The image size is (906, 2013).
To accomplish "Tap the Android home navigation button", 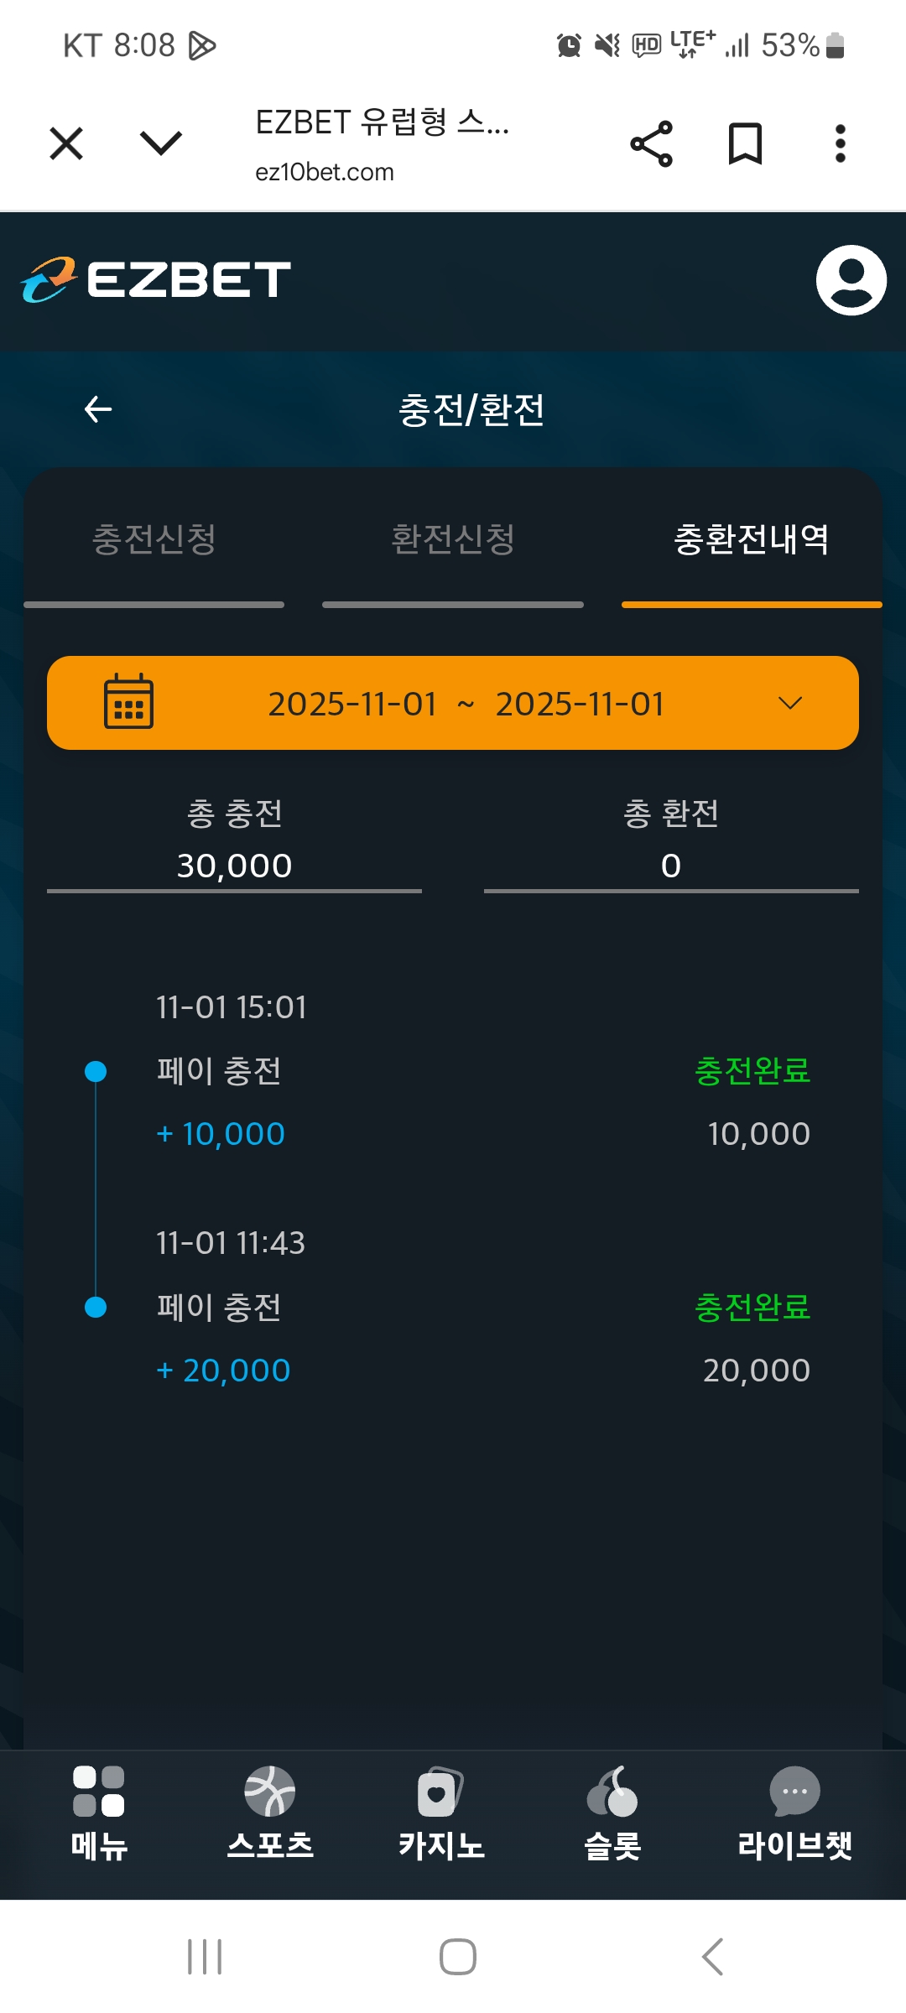I will [x=458, y=1957].
